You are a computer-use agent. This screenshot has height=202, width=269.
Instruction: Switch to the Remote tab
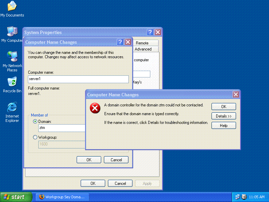[x=142, y=43]
